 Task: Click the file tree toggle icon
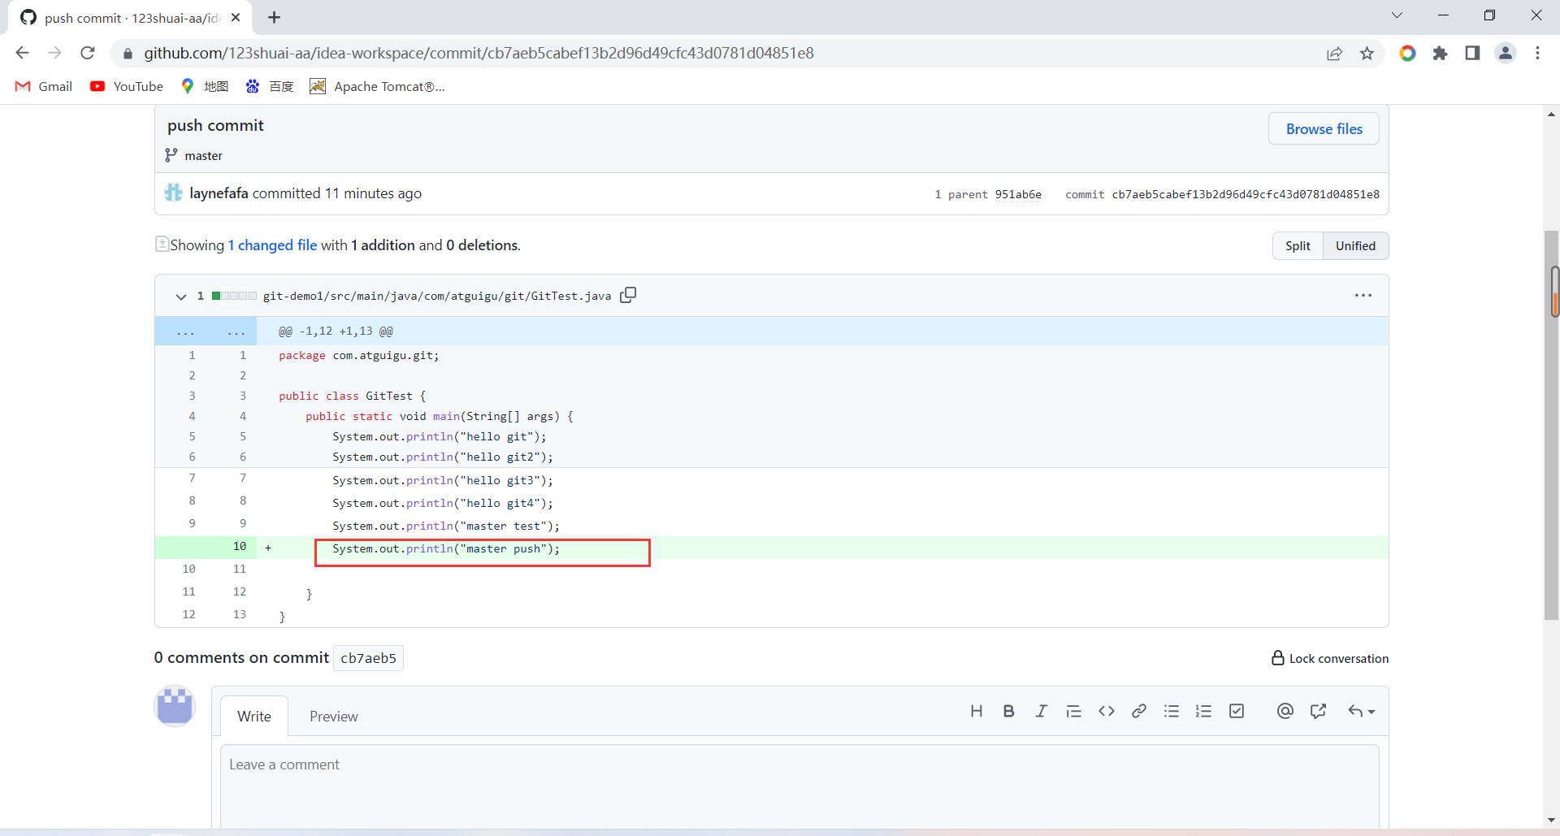(x=162, y=244)
